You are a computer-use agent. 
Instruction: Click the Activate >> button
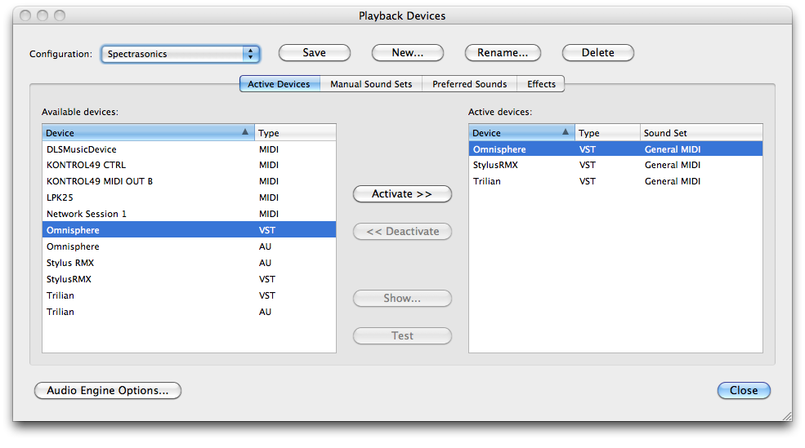(402, 194)
